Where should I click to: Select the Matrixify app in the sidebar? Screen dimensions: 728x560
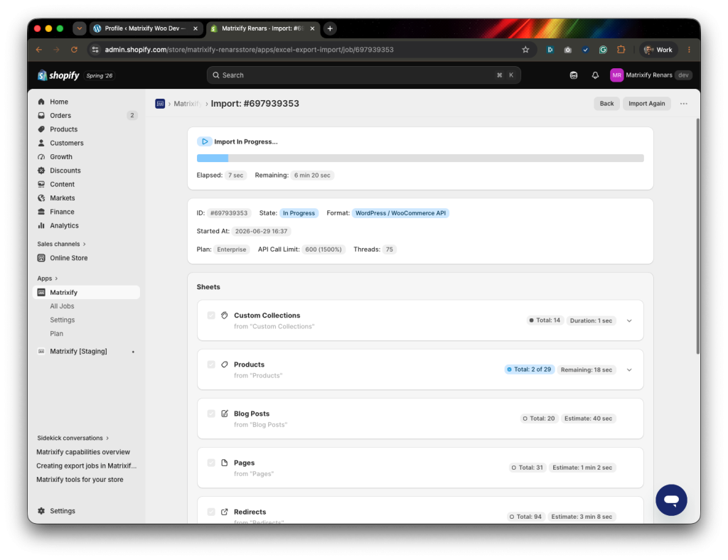[86, 292]
